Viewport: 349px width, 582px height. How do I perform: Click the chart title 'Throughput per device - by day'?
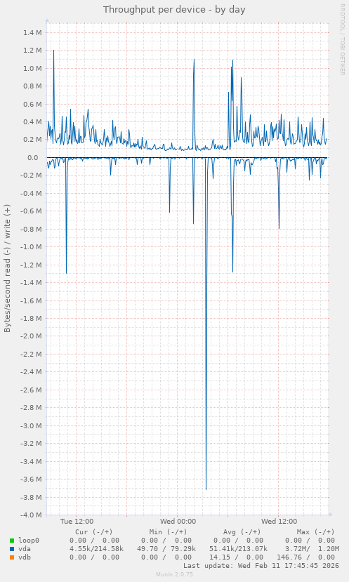pos(174,10)
